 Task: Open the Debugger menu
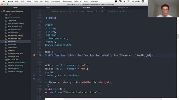click(56, 1)
